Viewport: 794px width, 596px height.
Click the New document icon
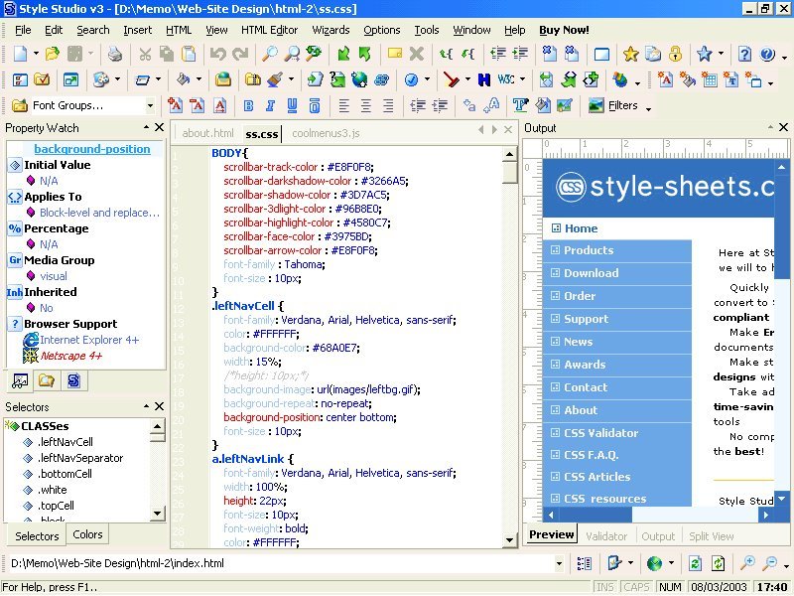coord(20,54)
